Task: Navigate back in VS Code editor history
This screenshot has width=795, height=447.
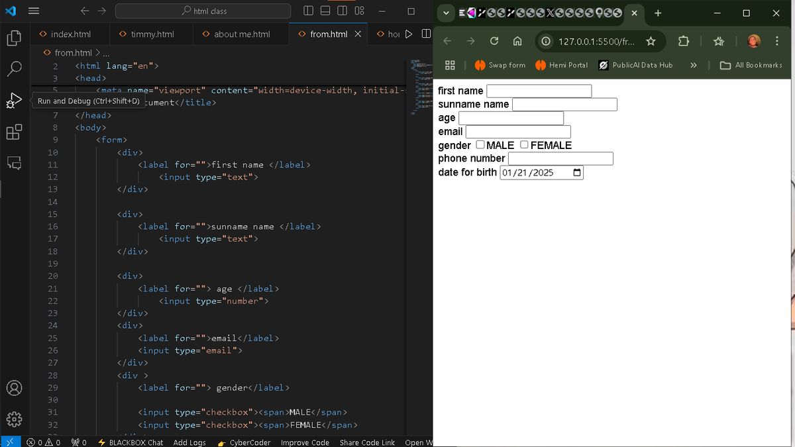Action: pos(85,11)
